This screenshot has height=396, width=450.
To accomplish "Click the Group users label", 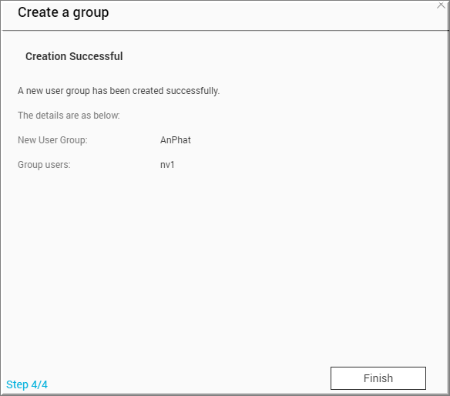I will (x=44, y=165).
